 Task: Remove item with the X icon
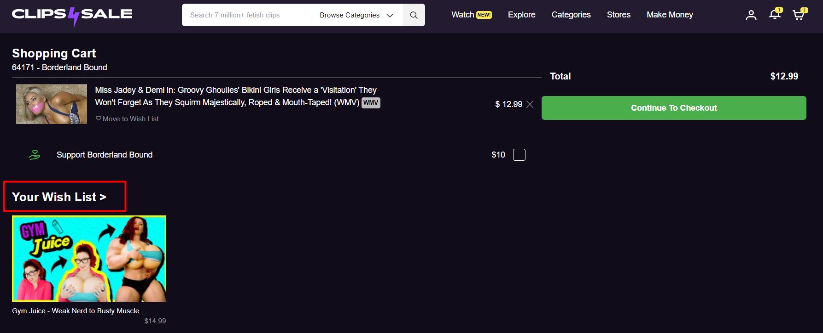pos(530,104)
